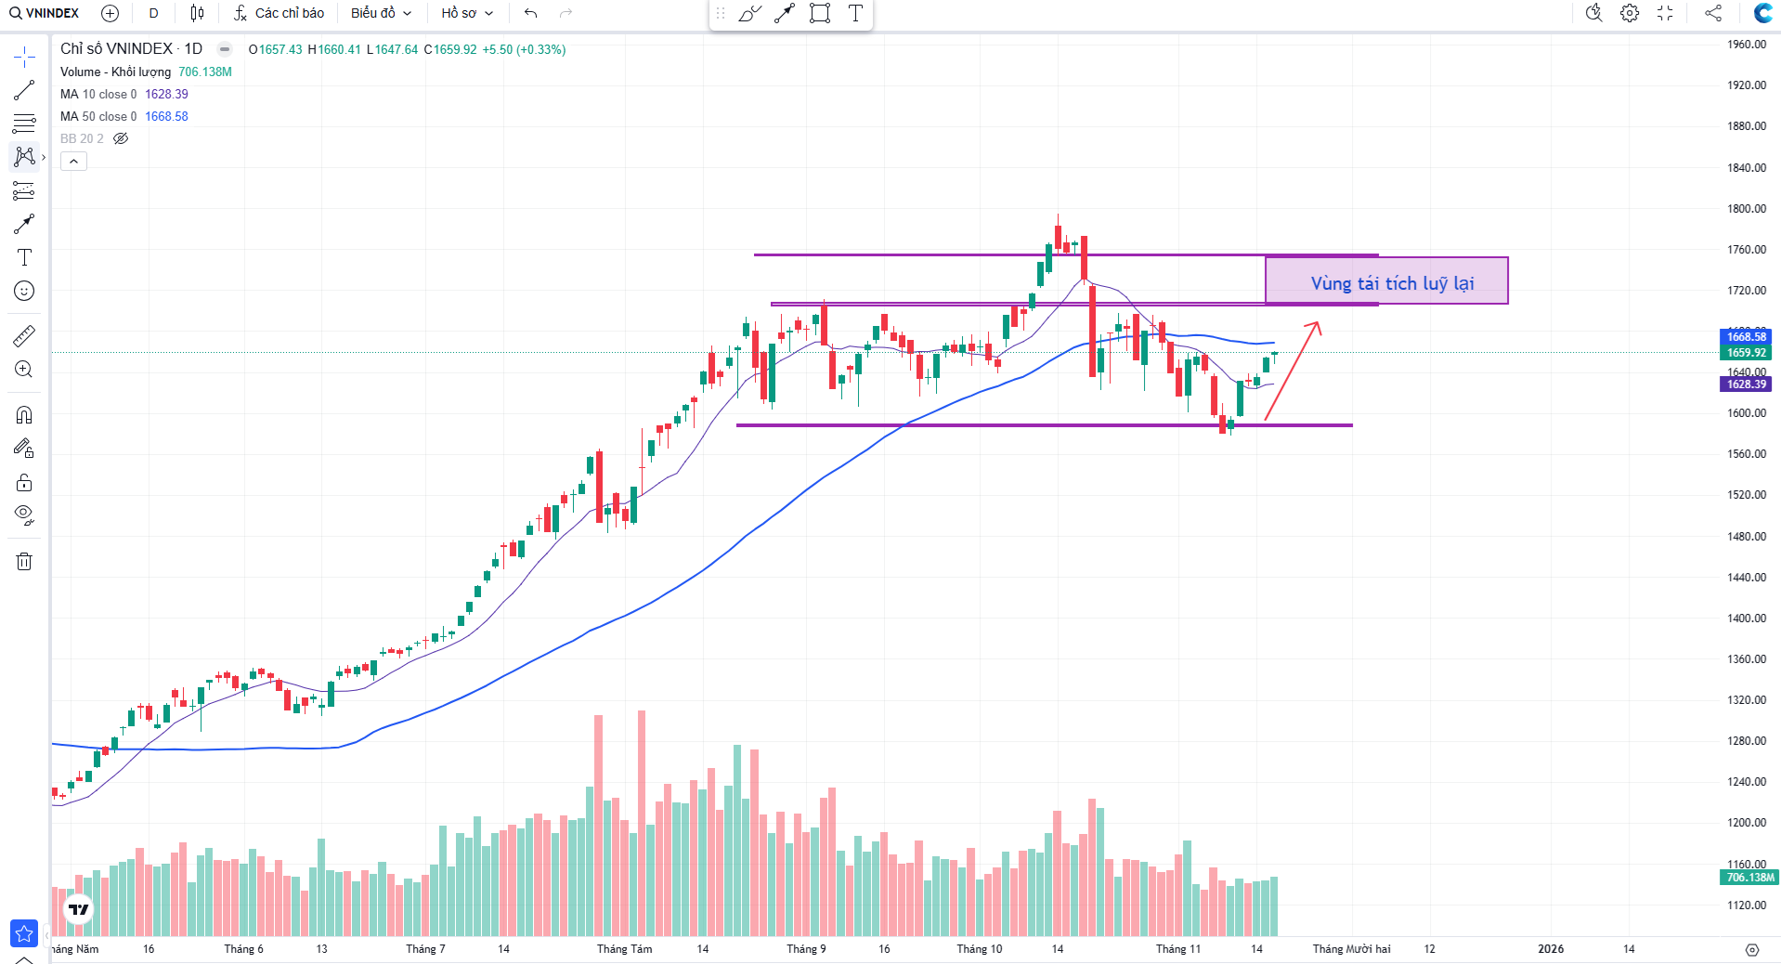Click the trash remove drawings icon
1781x964 pixels.
[24, 561]
